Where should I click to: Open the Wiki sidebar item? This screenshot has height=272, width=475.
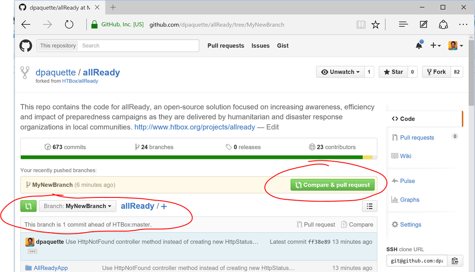pyautogui.click(x=405, y=156)
